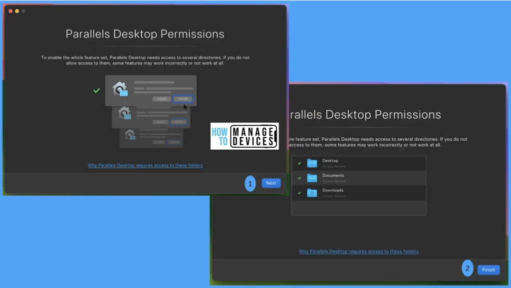The image size is (511, 288).
Task: Open 'Why Parallels Desktop requires access' link in first window
Action: 145,165
